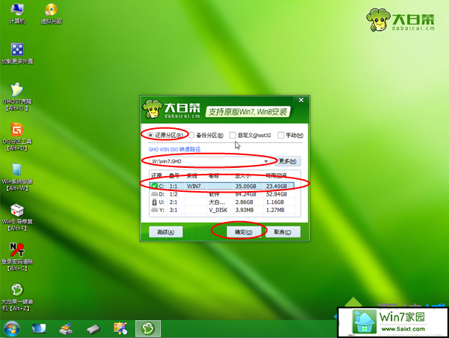Click the green check icon on C: row
Screen dimensions: 449x338
[x=155, y=186]
